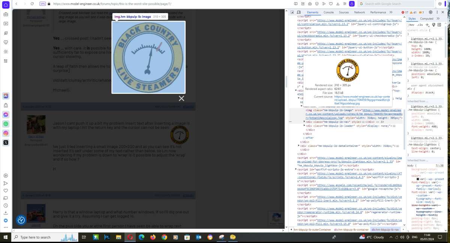This screenshot has height=243, width=450.
Task: Switch to the Console tab
Action: [x=328, y=12]
